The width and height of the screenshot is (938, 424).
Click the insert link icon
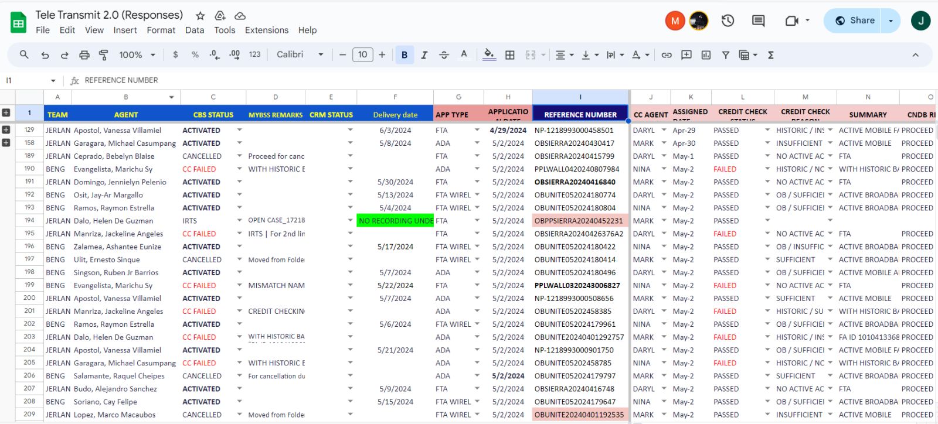click(667, 55)
